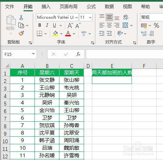Viewport: 163px width, 160px height.
Task: Open the font name dropdown
Action: click(77, 17)
